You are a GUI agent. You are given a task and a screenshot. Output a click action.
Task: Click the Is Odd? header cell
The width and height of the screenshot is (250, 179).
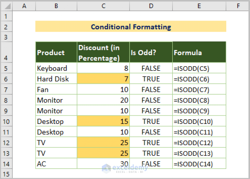(x=151, y=52)
